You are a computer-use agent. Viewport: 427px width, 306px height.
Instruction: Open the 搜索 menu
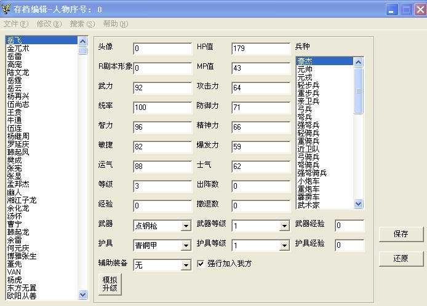82,24
